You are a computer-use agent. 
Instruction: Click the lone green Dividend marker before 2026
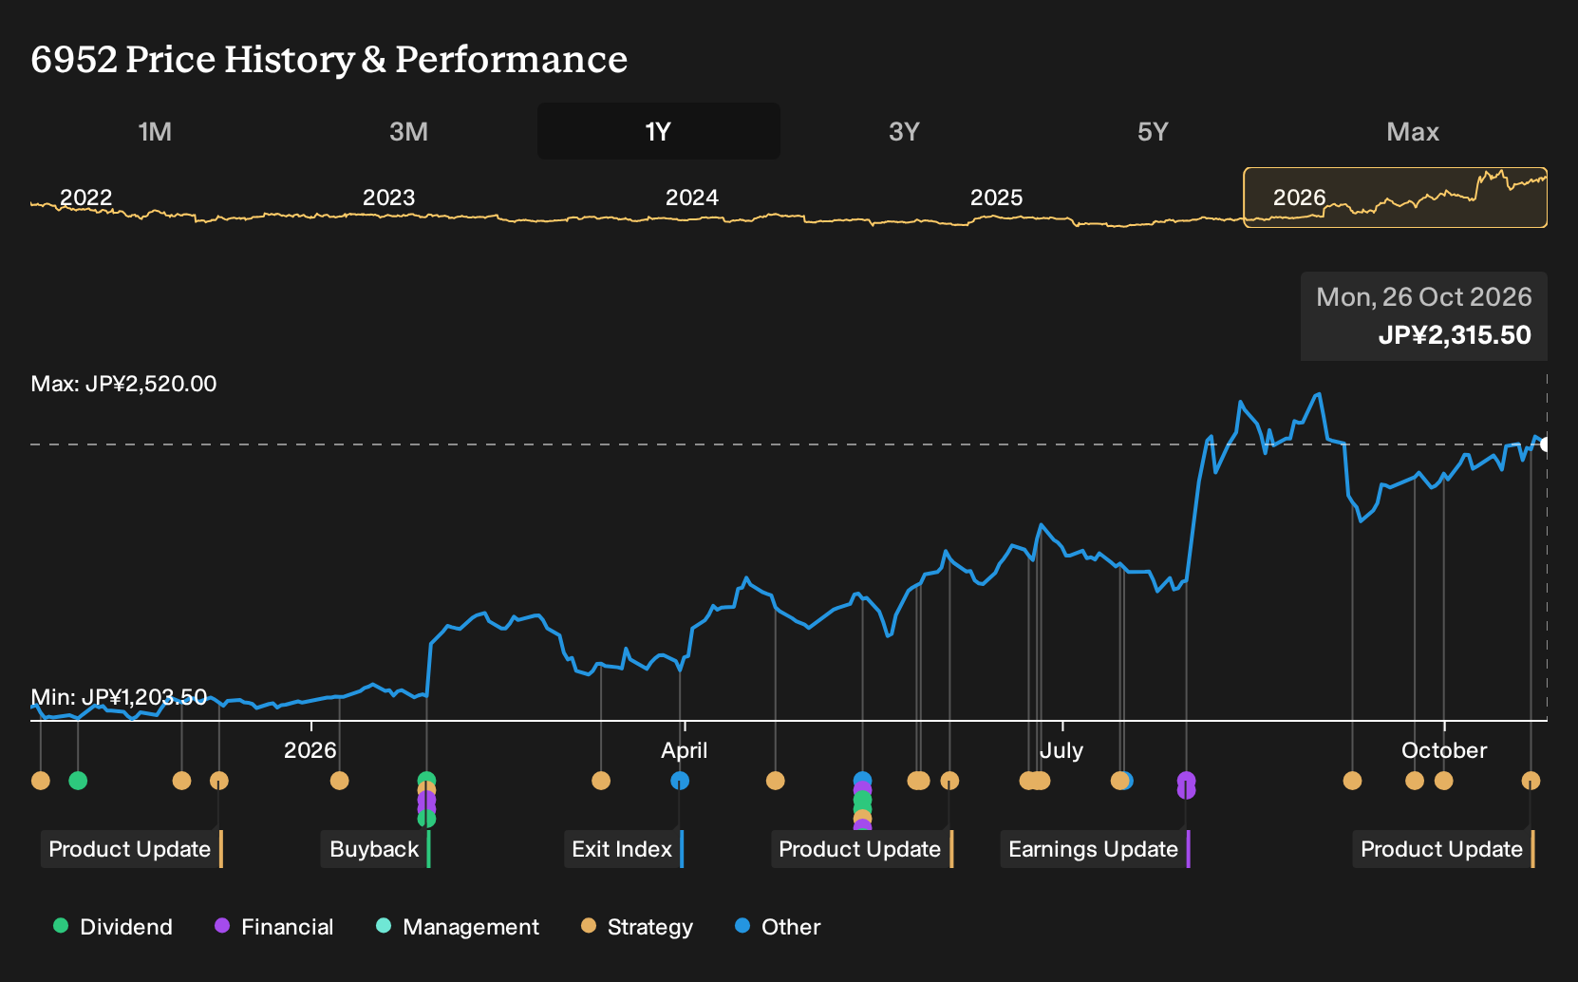point(78,781)
